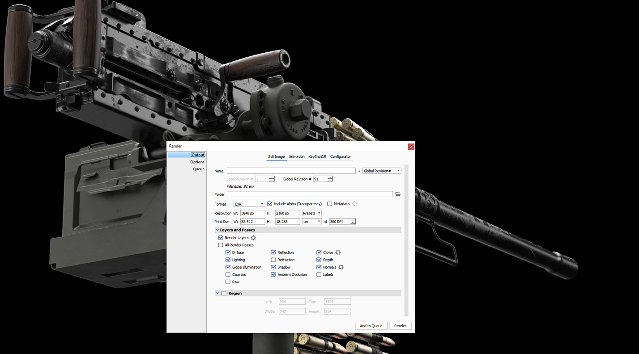Collapse the Layers and Passes section
Screen dimensions: 639x354
point(217,230)
